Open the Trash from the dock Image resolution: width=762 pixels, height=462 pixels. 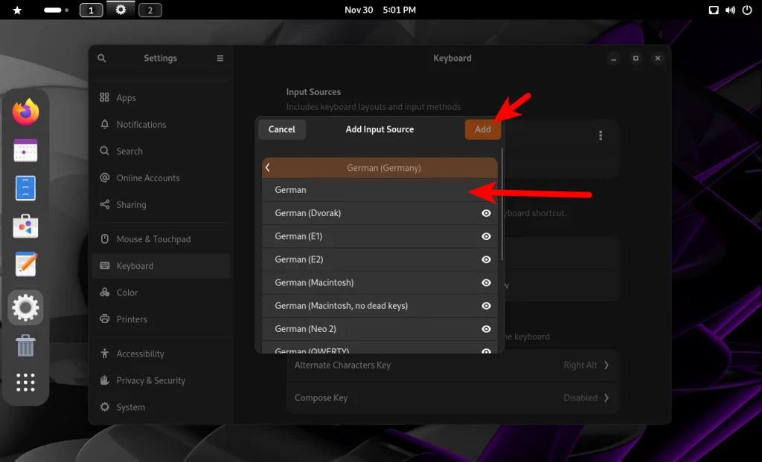[x=26, y=345]
